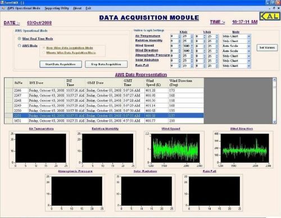Click the IST Date column header
This screenshot has width=281, height=218.
point(47,83)
